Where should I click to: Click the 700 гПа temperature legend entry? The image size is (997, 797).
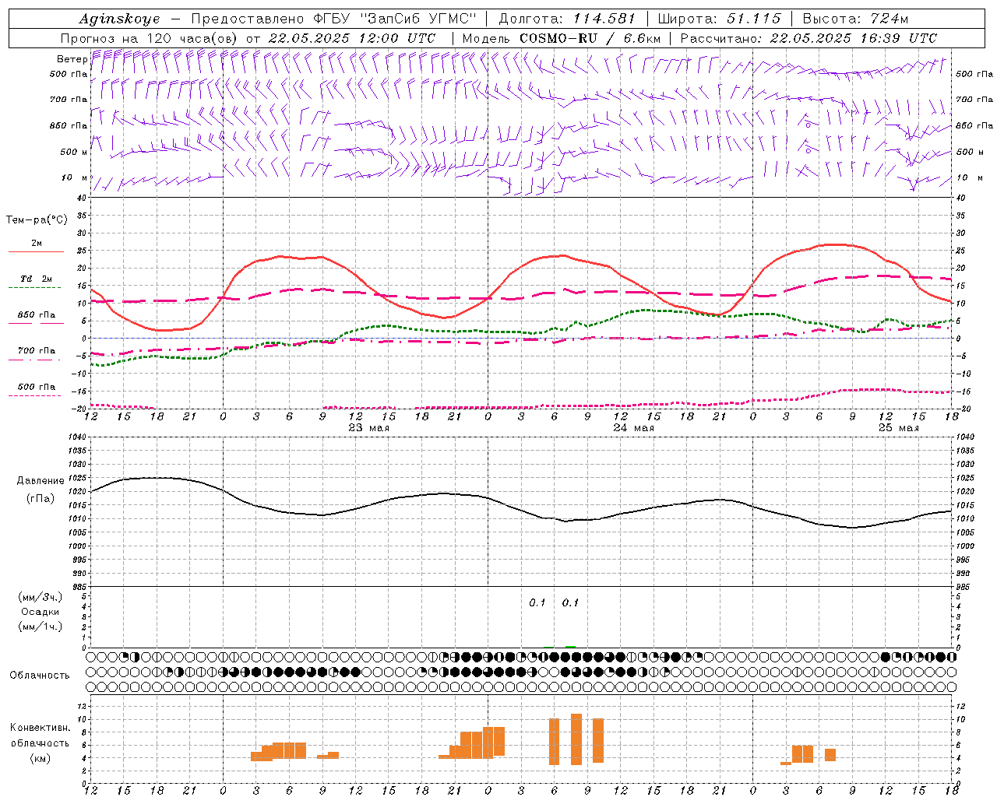[36, 350]
